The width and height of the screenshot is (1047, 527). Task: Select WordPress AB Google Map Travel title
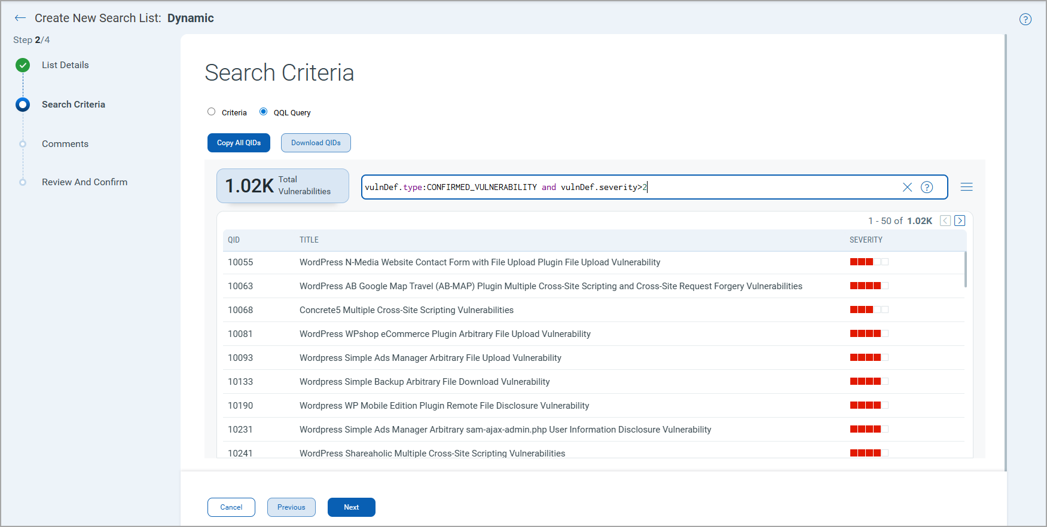point(551,286)
